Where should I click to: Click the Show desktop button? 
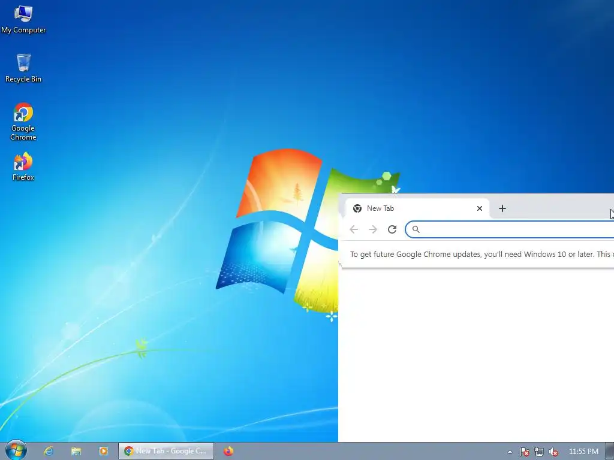[x=610, y=451]
